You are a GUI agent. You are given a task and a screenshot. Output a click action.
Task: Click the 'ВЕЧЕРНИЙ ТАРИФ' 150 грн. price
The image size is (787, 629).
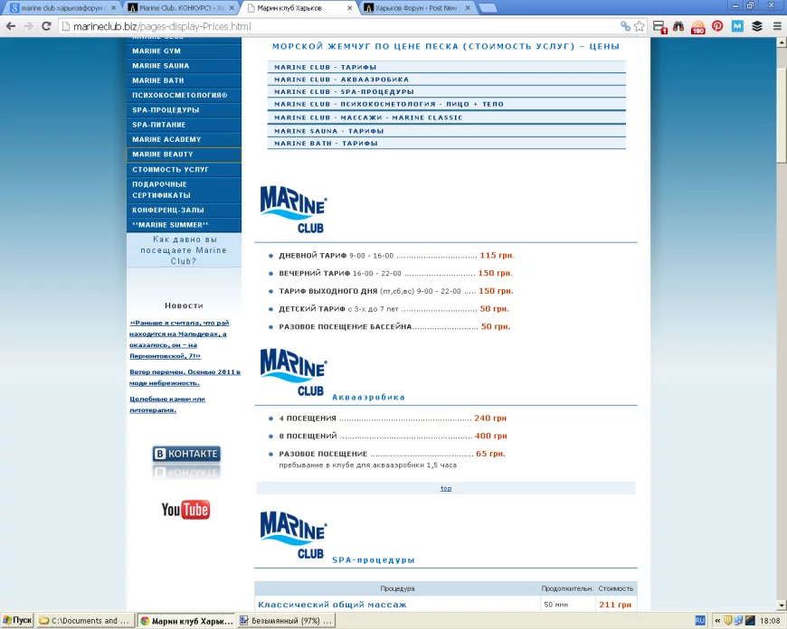[495, 273]
